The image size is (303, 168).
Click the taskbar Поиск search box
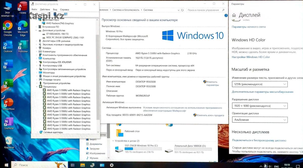40,165
